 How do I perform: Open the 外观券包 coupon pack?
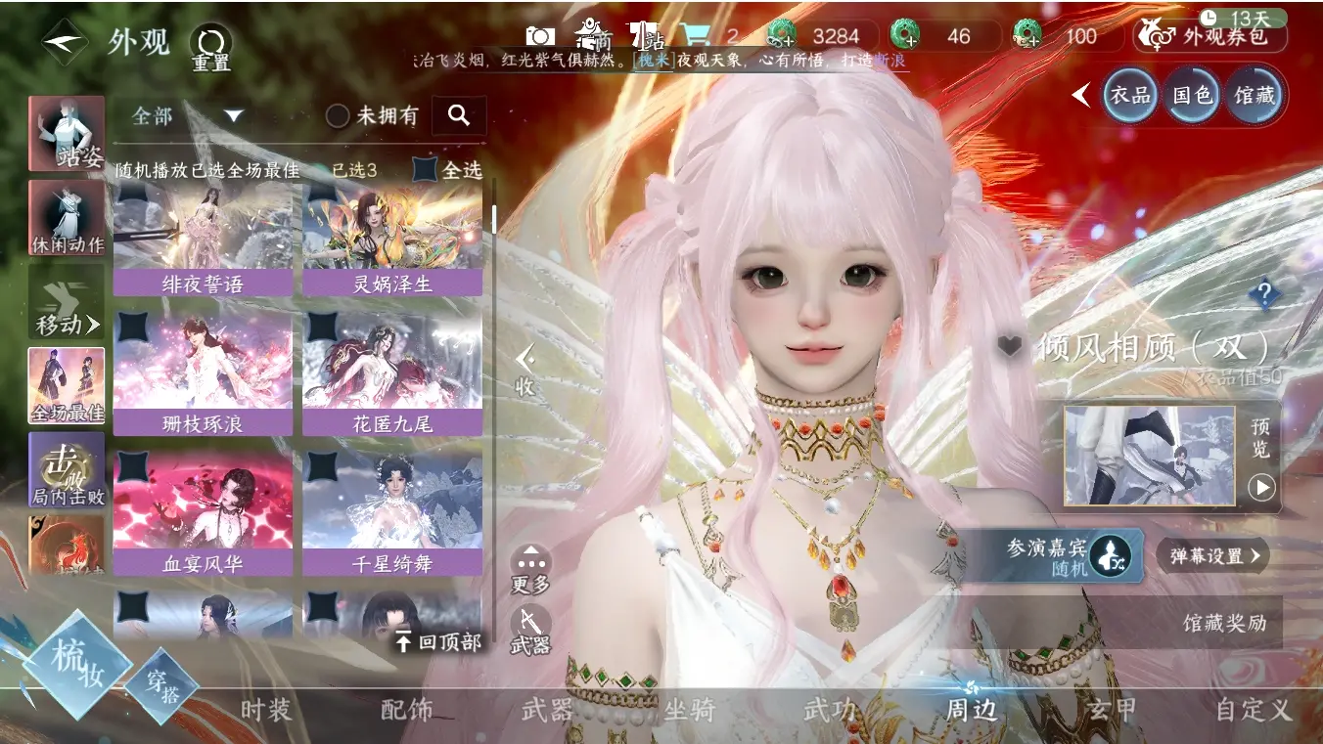click(1209, 37)
